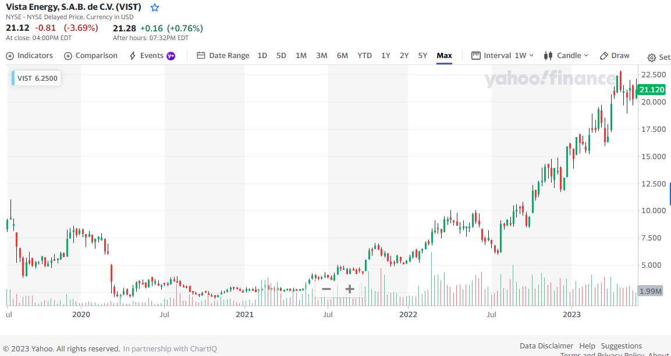Select the 3M range
This screenshot has width=671, height=356.
click(x=322, y=56)
